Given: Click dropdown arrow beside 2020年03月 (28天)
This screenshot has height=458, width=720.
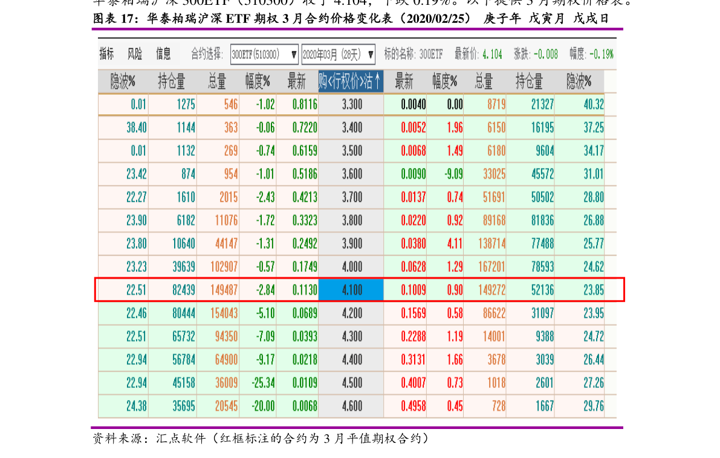Looking at the screenshot, I should [x=371, y=54].
